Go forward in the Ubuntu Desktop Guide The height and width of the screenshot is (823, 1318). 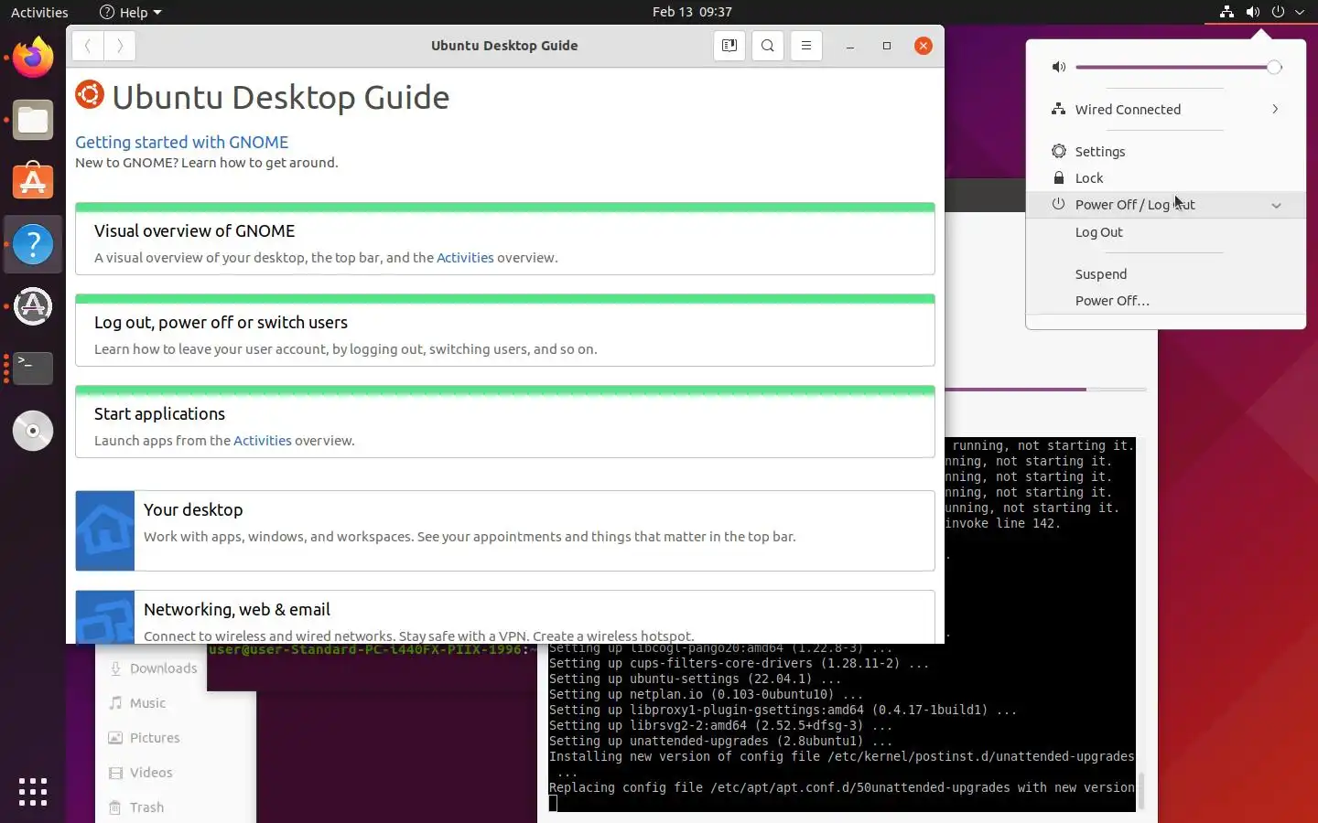(120, 46)
